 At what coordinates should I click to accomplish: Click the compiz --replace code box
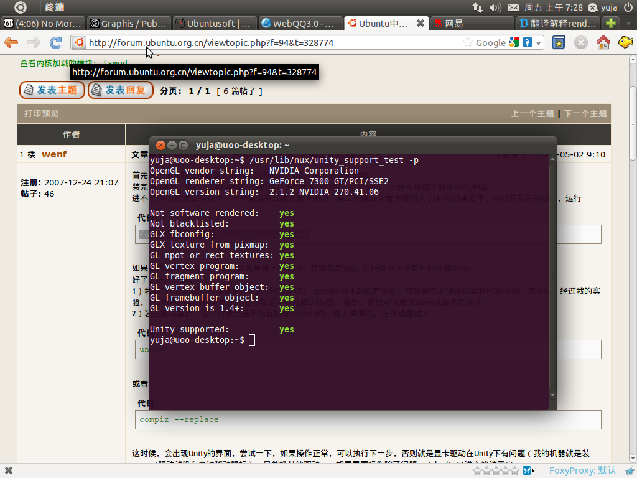pos(368,419)
